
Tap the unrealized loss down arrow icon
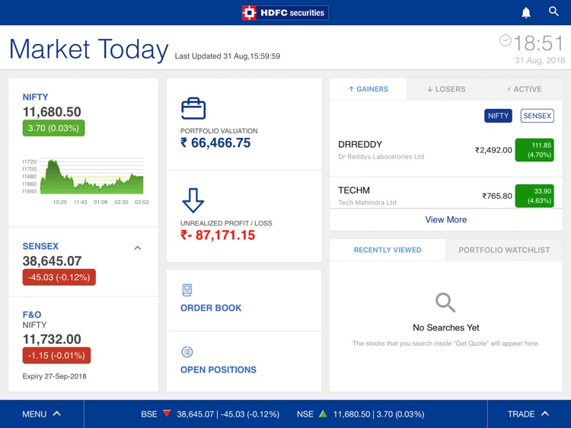coord(193,200)
